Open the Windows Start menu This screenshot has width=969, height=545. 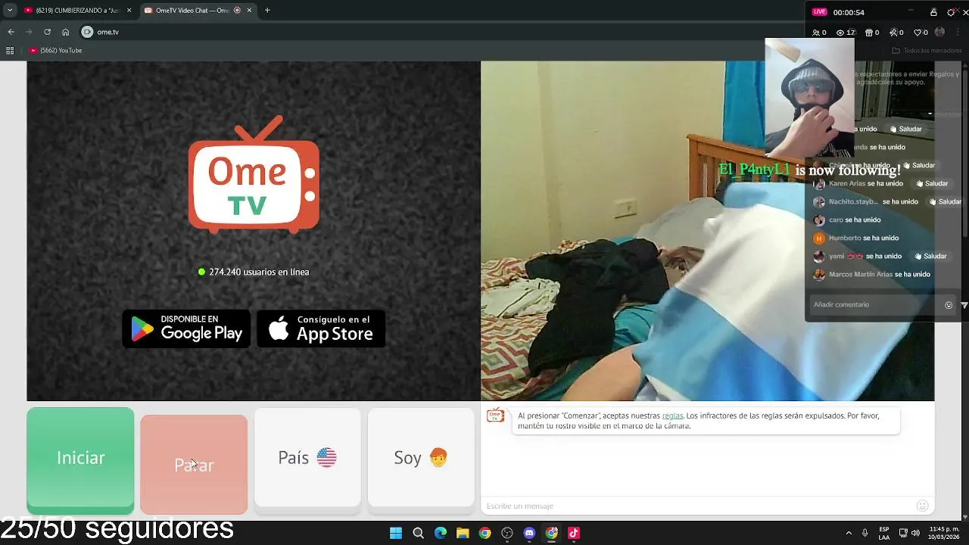(396, 533)
